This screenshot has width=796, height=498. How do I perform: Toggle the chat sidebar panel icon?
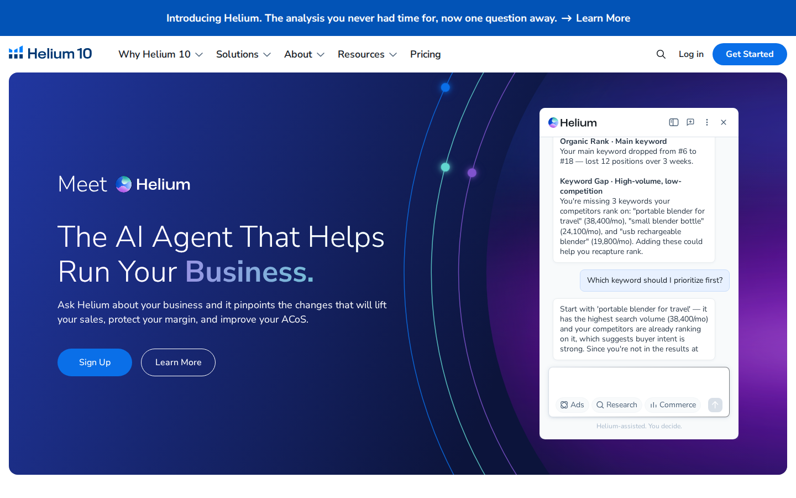pyautogui.click(x=673, y=122)
